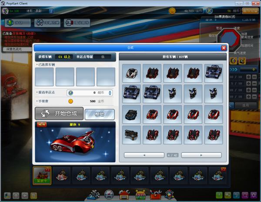Go to the next page of owned vehicles
The image size is (261, 202).
tap(201, 155)
